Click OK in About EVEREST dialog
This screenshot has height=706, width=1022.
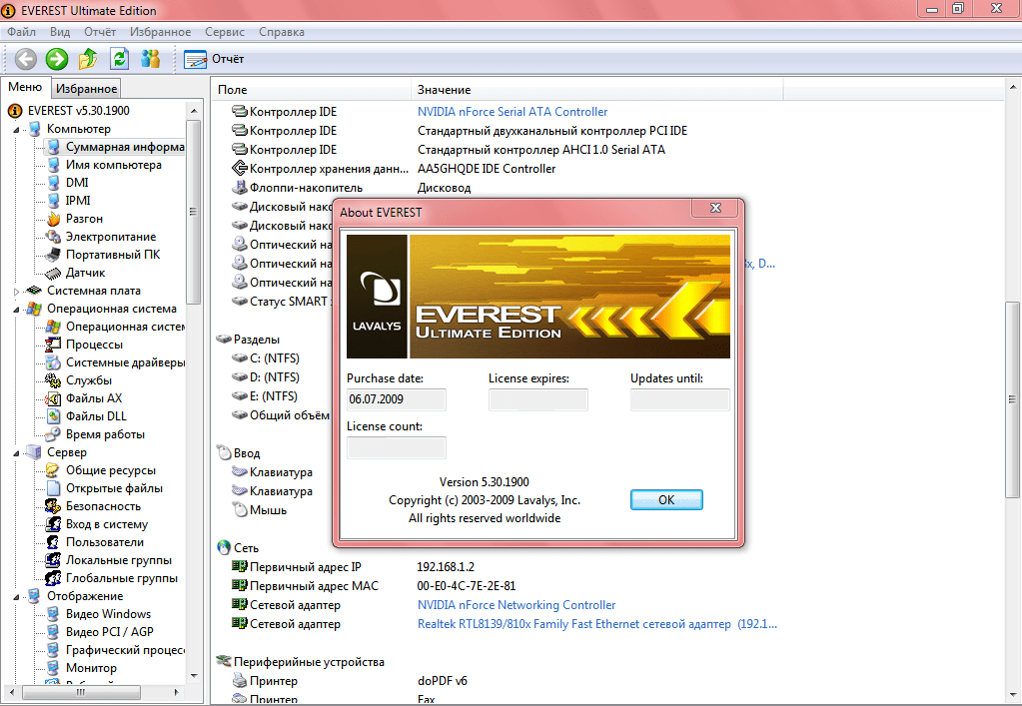[666, 499]
